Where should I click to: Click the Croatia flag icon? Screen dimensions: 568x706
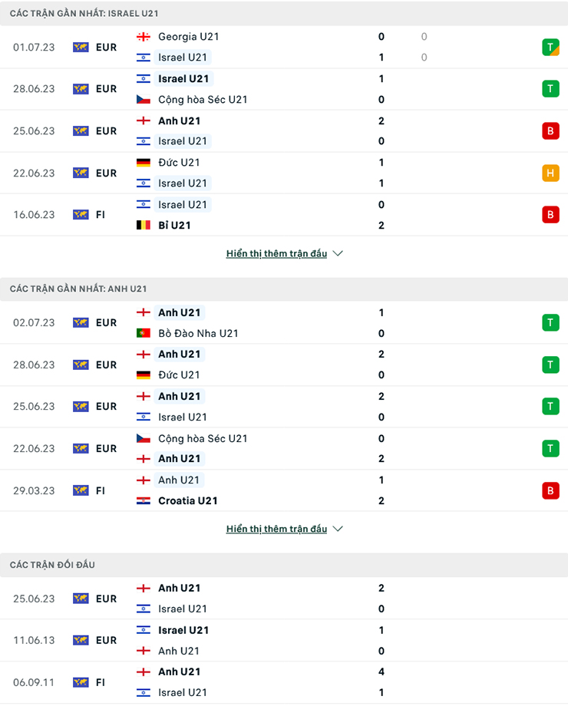[x=144, y=501]
